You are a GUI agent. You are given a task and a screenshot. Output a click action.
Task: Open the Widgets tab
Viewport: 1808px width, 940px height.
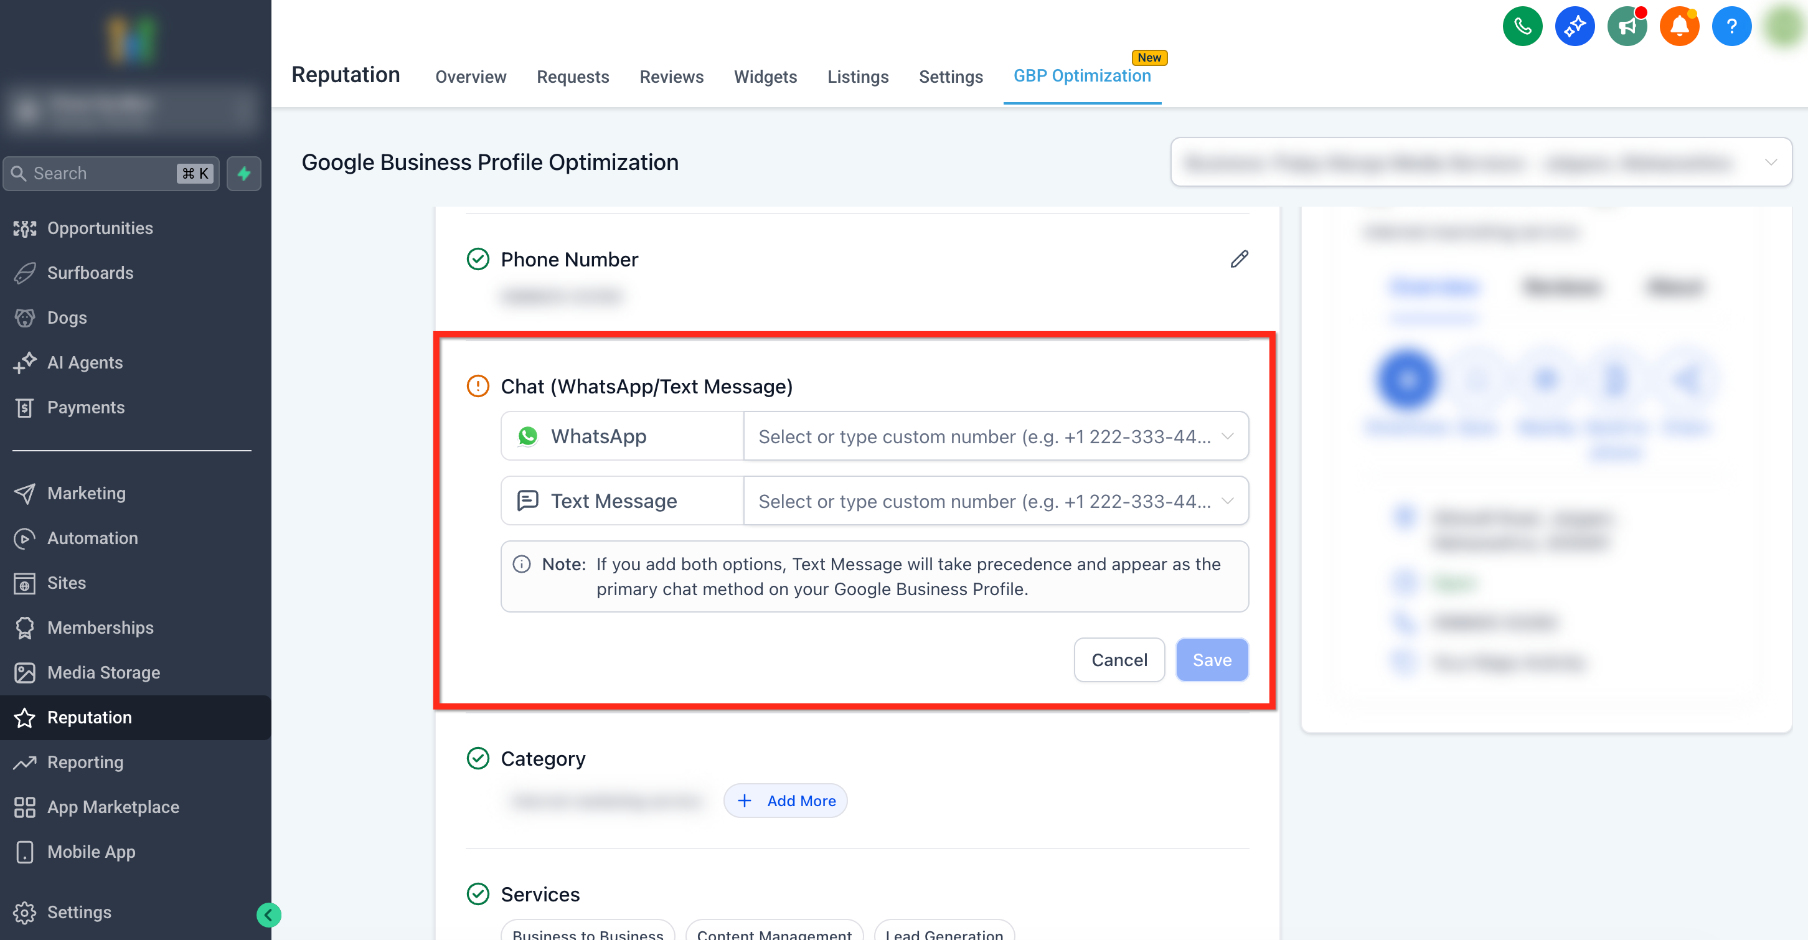(765, 77)
